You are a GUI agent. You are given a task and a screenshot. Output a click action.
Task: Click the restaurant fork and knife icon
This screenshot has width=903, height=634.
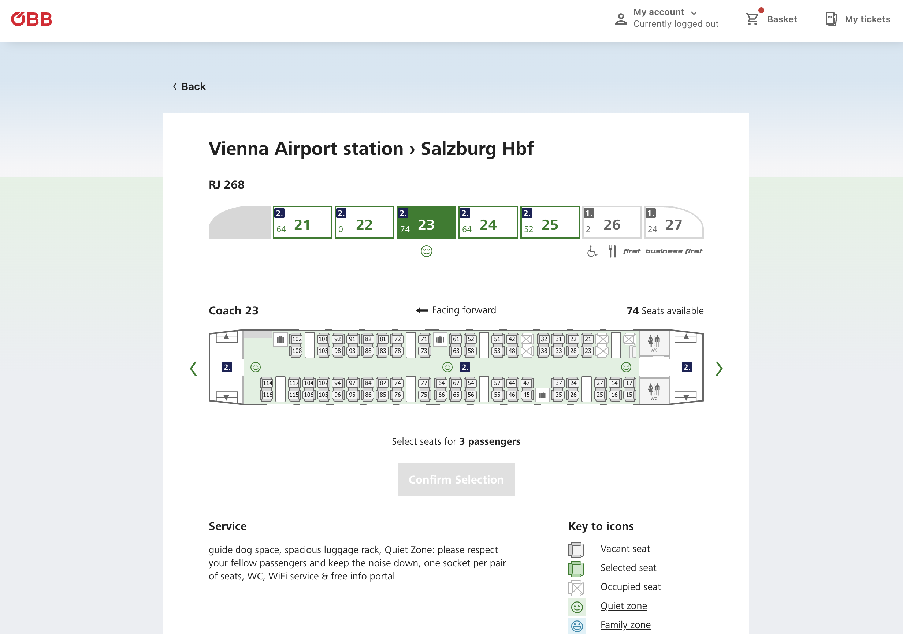pos(612,251)
